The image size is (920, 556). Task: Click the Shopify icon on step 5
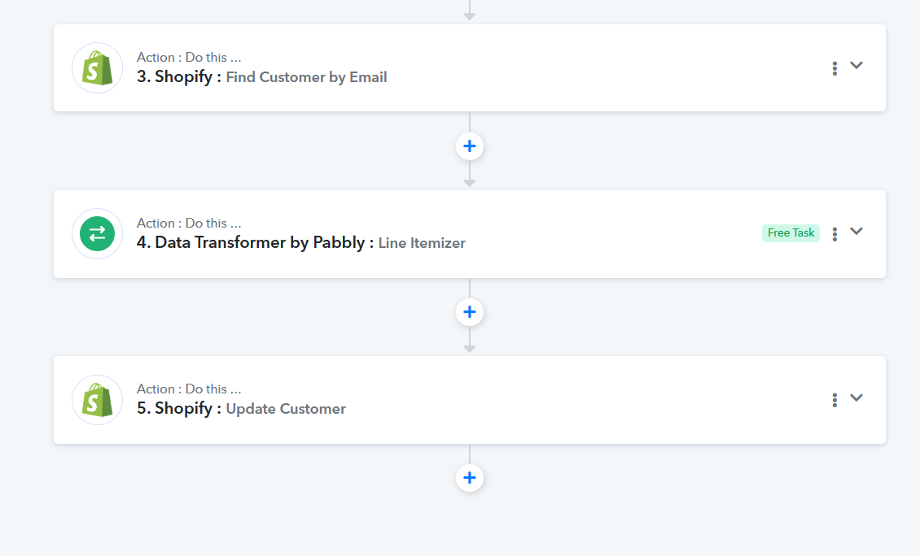point(98,400)
